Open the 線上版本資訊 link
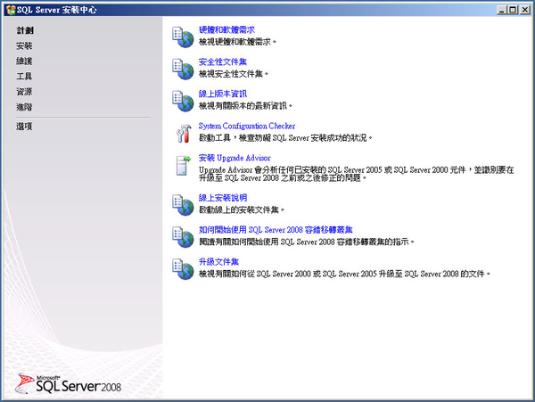The width and height of the screenshot is (535, 402). 222,94
